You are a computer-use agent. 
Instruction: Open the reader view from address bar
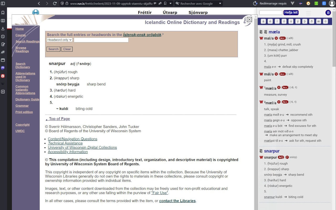click(155, 3)
